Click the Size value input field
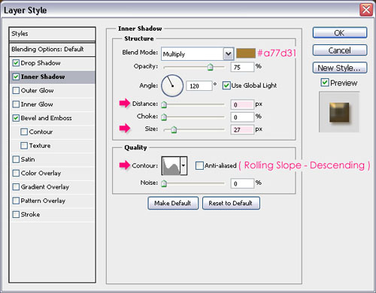This screenshot has height=293, width=376. [x=242, y=129]
